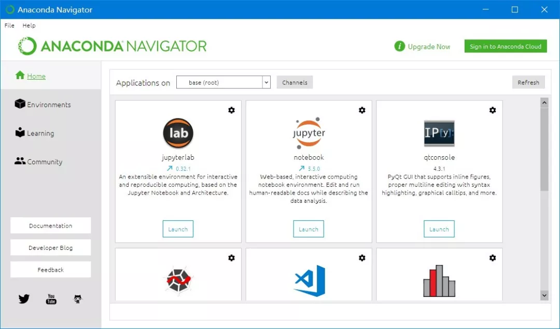
Task: Minimize the Anaconda Navigator window
Action: [486, 10]
